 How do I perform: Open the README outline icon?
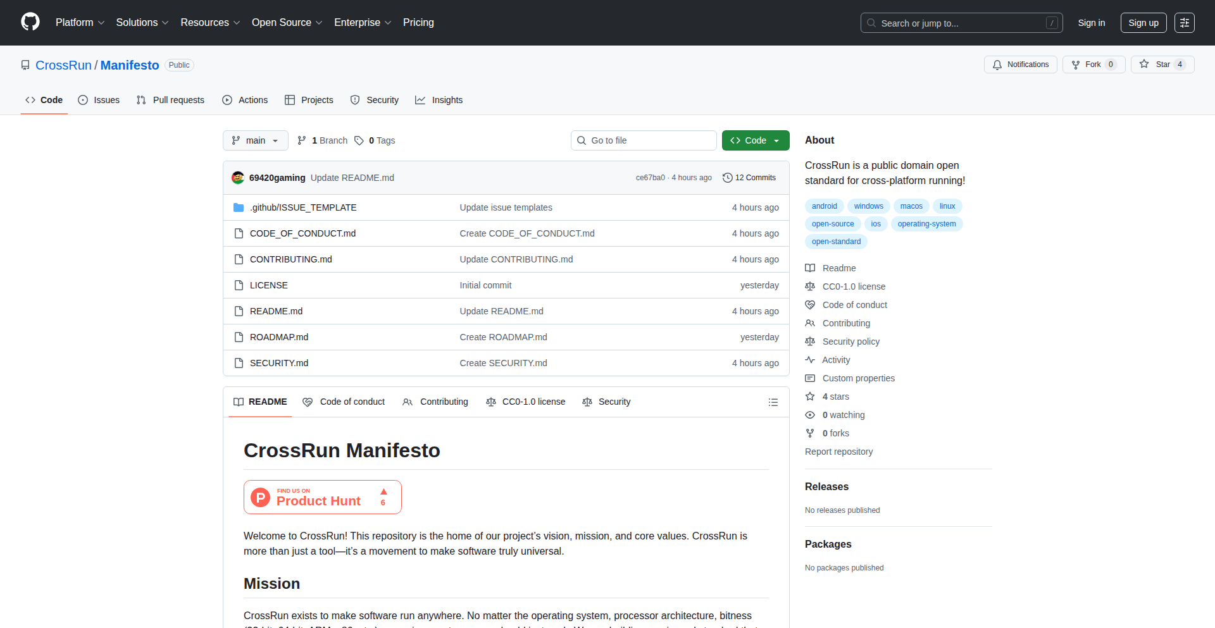[773, 402]
